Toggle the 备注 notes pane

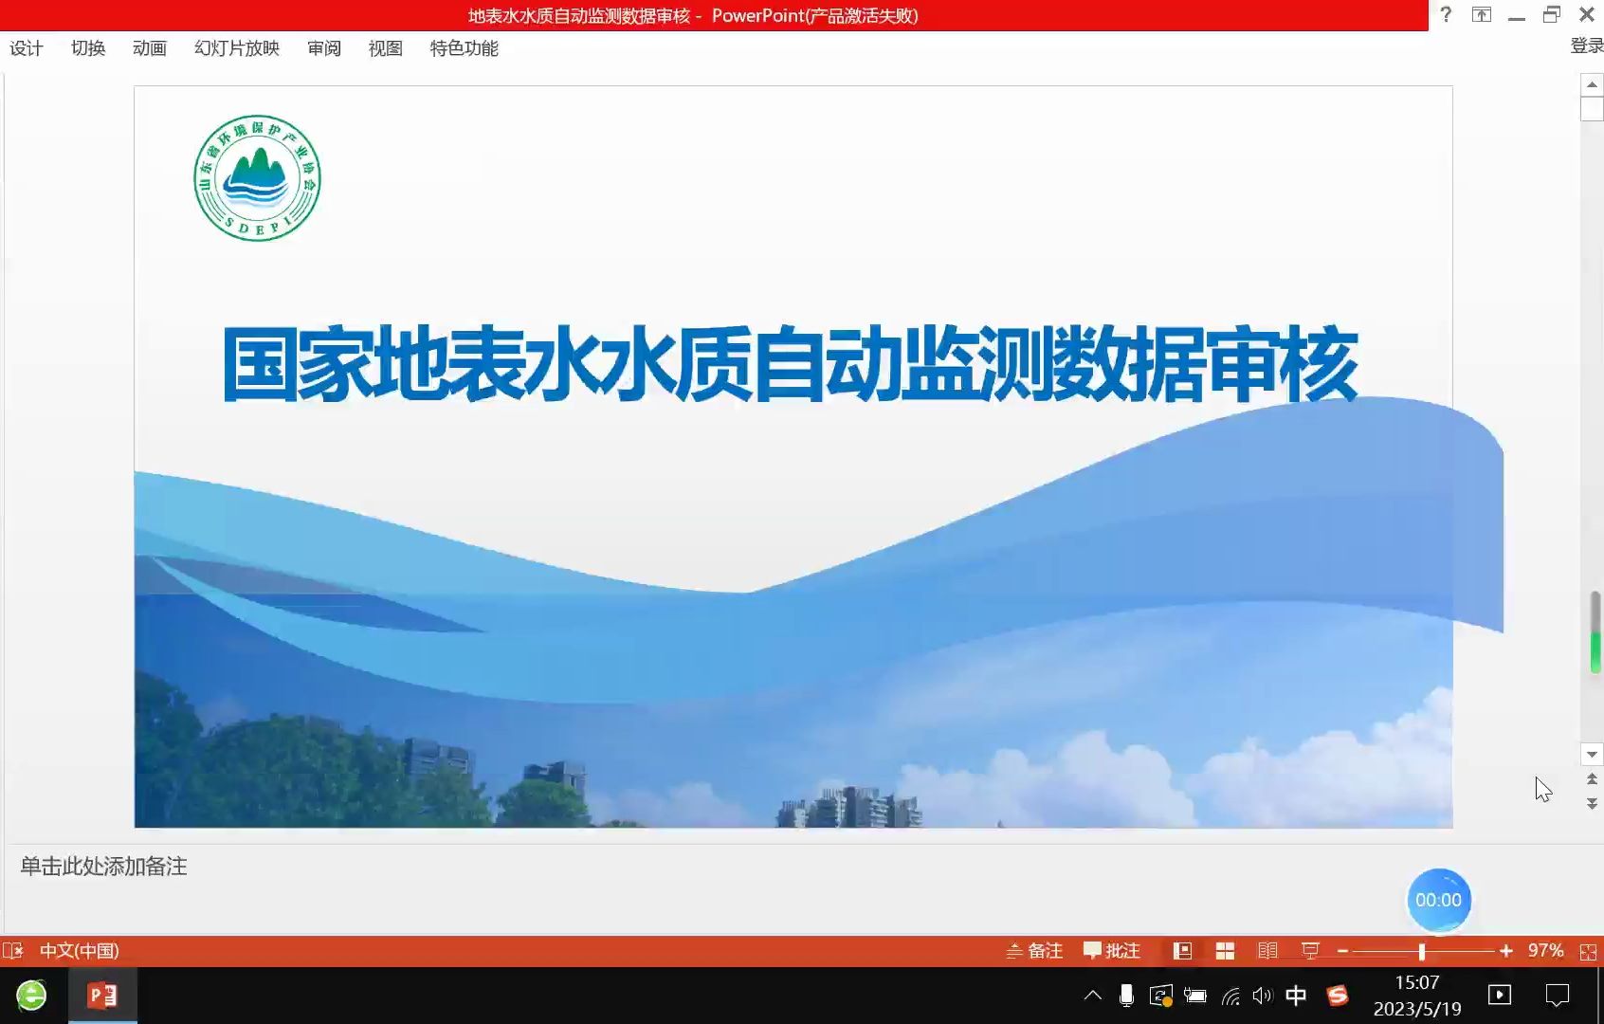(x=1035, y=950)
